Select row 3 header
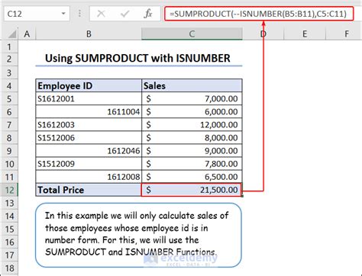The image size is (362, 276). (x=9, y=73)
